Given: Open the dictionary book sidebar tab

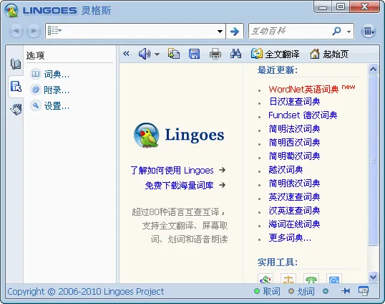Looking at the screenshot, I should point(16,64).
